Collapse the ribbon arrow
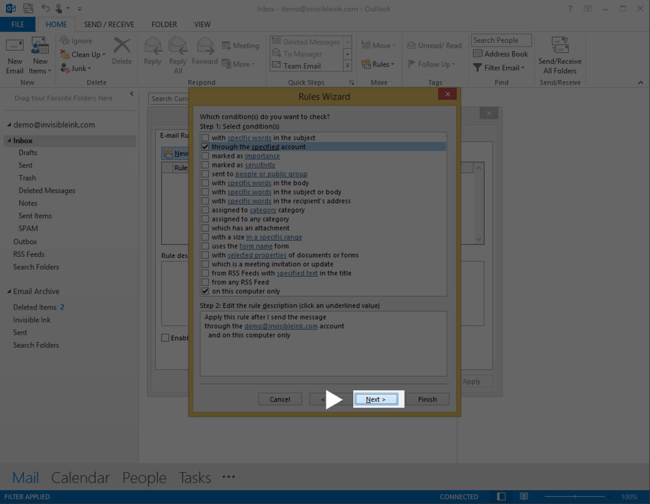The width and height of the screenshot is (650, 504). click(x=640, y=82)
